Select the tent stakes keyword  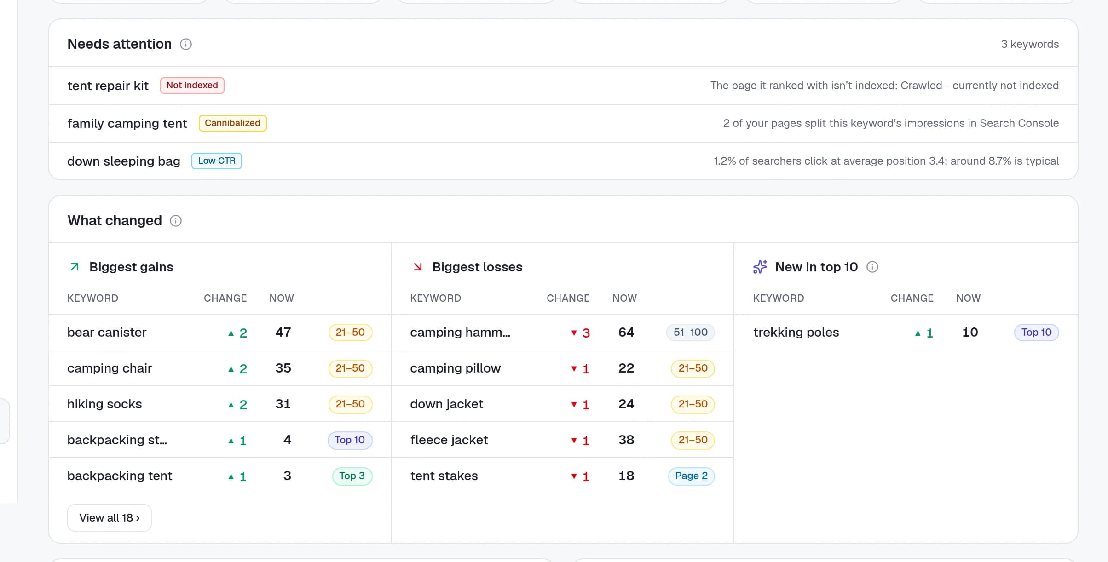[444, 476]
